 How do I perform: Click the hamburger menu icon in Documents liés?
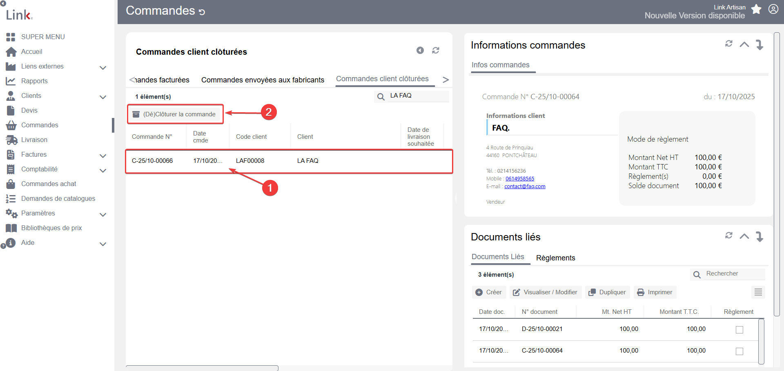tap(758, 292)
